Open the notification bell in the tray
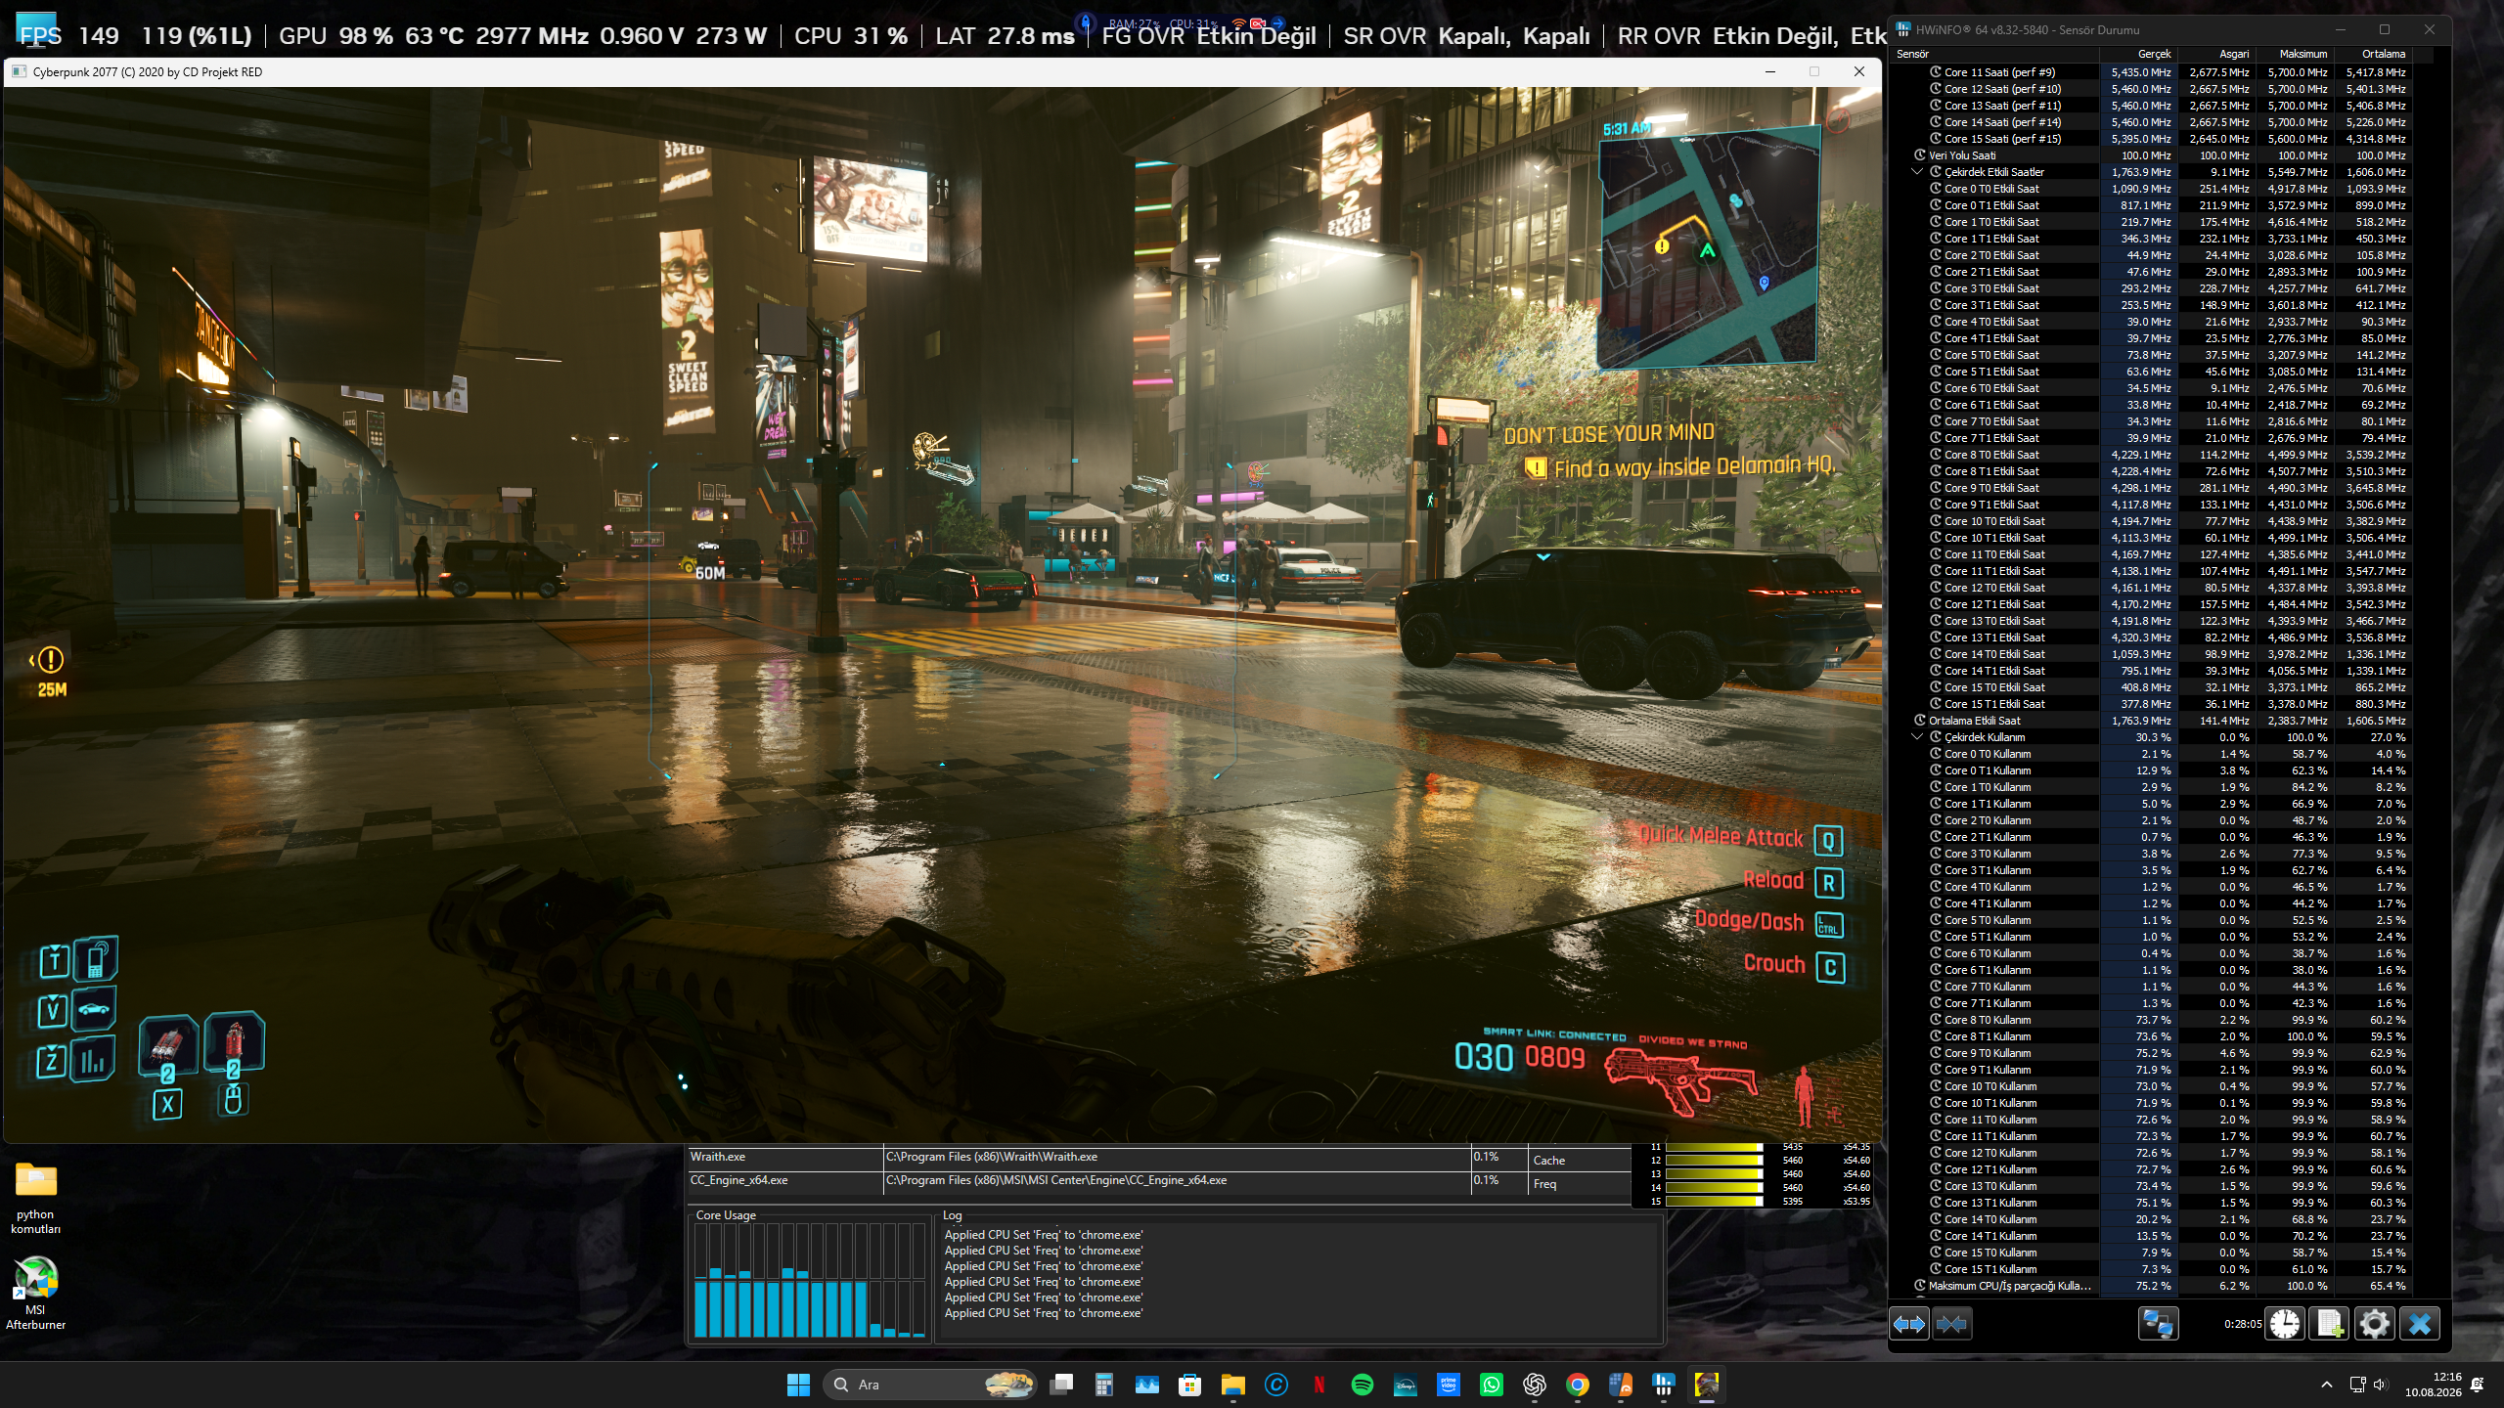Viewport: 2504px width, 1408px height. pyautogui.click(x=2478, y=1385)
